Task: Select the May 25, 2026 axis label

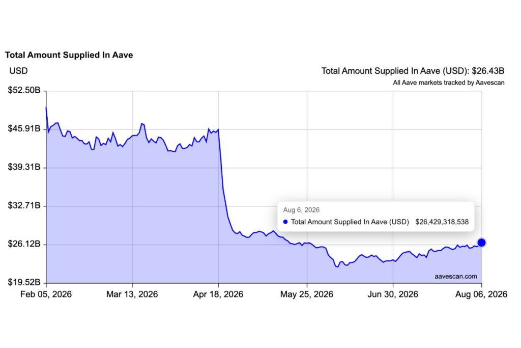Action: 307,294
